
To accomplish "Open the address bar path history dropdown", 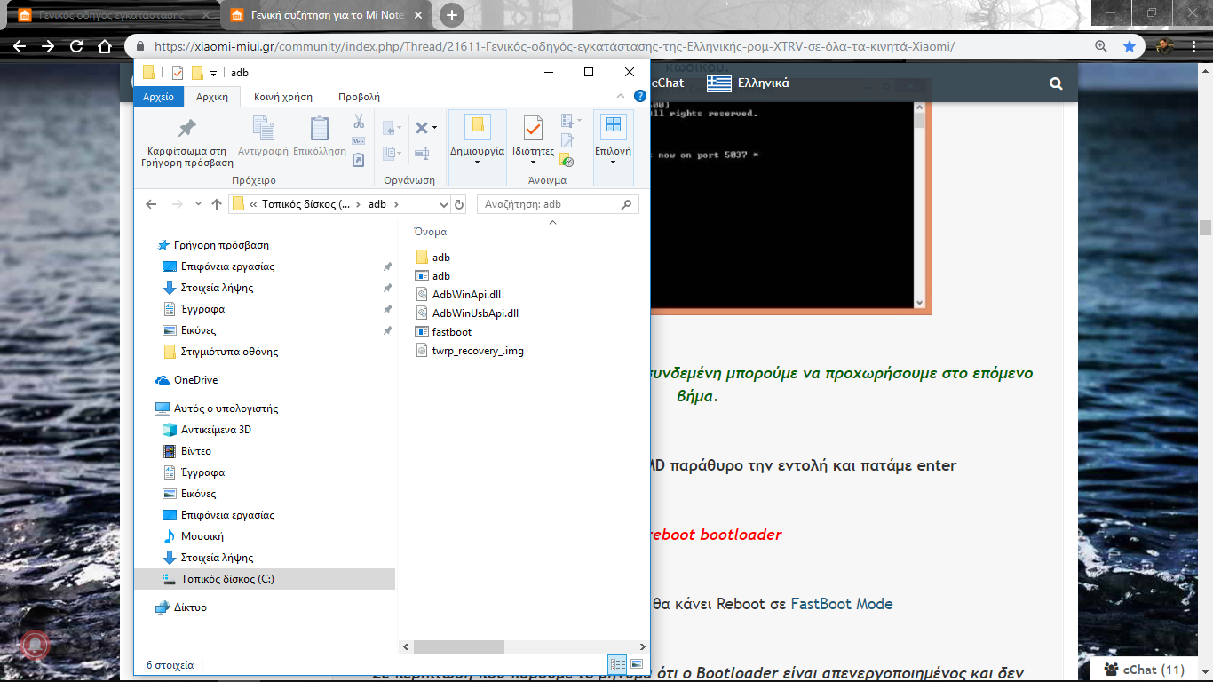I will tap(443, 204).
